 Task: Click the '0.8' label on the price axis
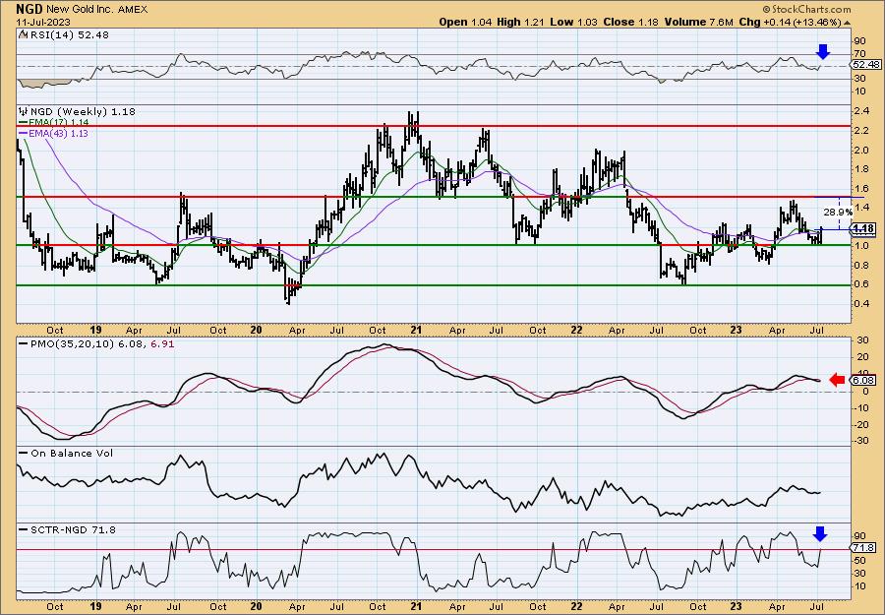pos(861,265)
